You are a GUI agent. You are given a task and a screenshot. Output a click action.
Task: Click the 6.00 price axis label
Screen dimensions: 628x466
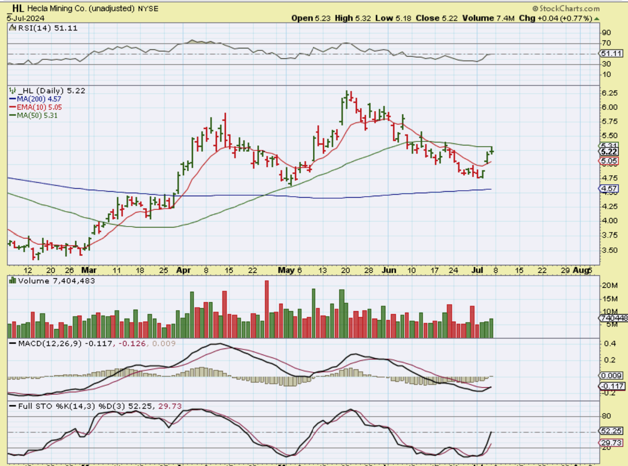[610, 108]
